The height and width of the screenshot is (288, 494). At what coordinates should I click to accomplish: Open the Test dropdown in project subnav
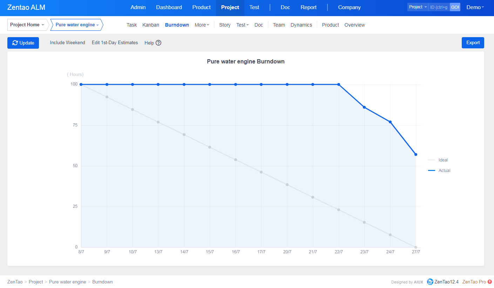click(242, 25)
